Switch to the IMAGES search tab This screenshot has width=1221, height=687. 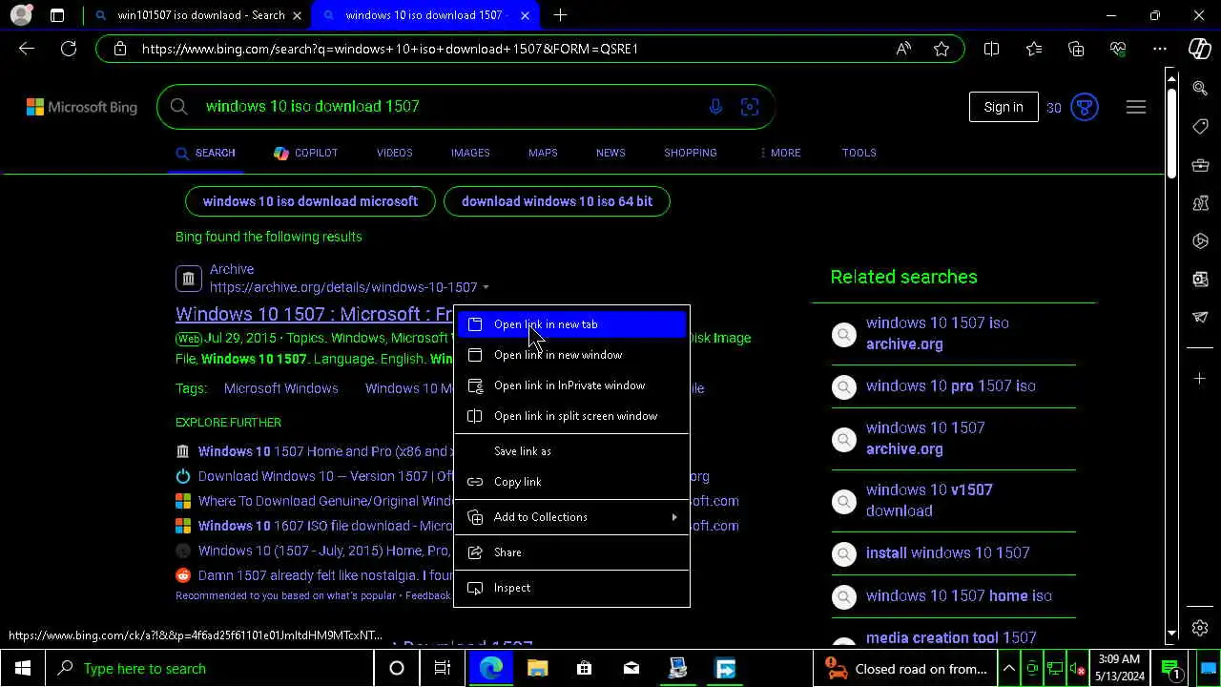470,153
